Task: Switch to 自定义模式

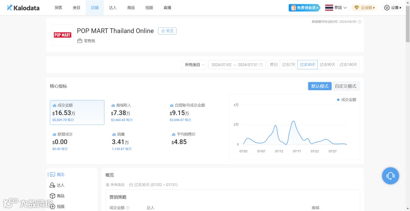Action: click(345, 86)
